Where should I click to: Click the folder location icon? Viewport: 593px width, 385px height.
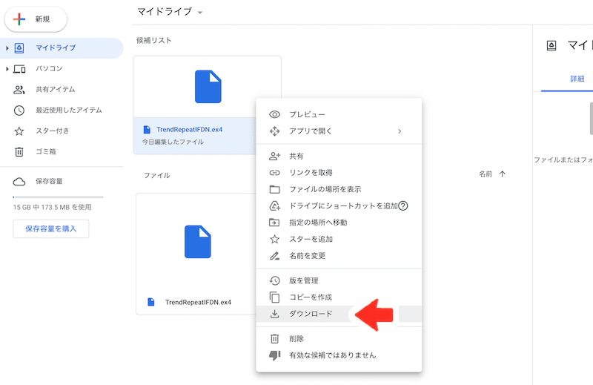click(x=274, y=189)
